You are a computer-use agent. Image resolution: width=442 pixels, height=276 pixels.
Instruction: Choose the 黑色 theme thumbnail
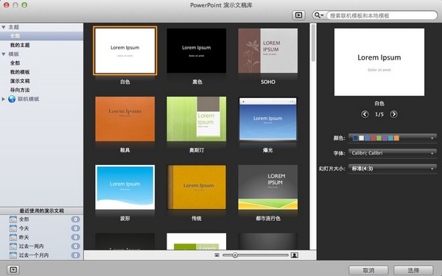[197, 51]
